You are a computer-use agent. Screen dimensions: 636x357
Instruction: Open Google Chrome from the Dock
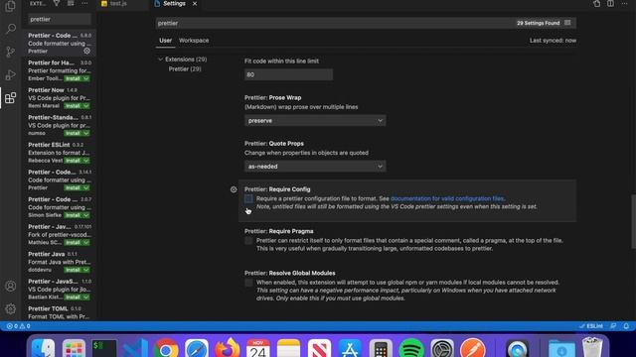point(166,348)
